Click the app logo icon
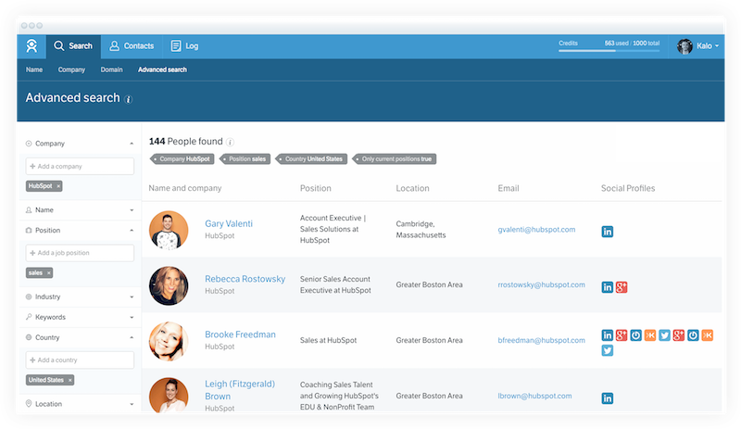This screenshot has width=741, height=429. point(31,46)
